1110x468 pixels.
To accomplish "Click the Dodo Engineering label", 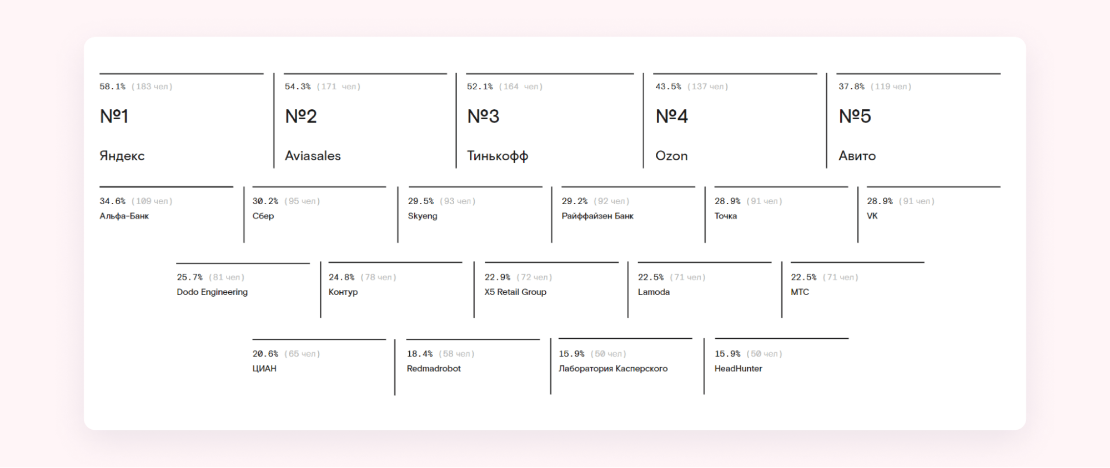I will [x=212, y=292].
